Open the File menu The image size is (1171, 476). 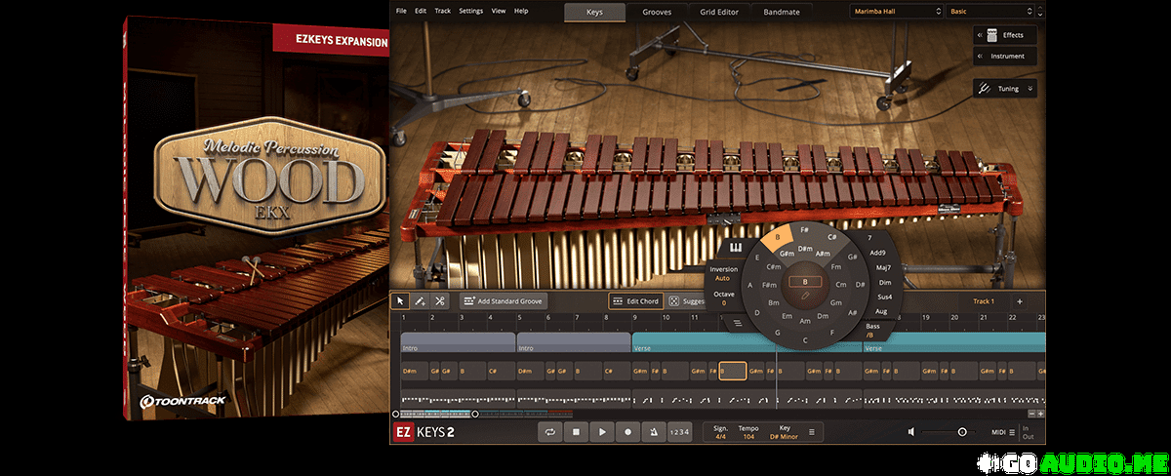click(401, 11)
